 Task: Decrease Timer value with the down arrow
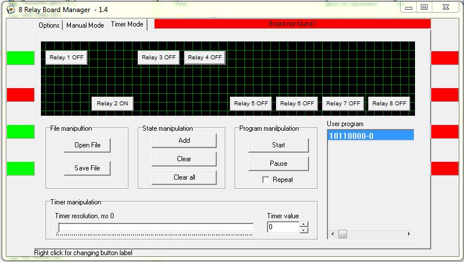pos(304,230)
